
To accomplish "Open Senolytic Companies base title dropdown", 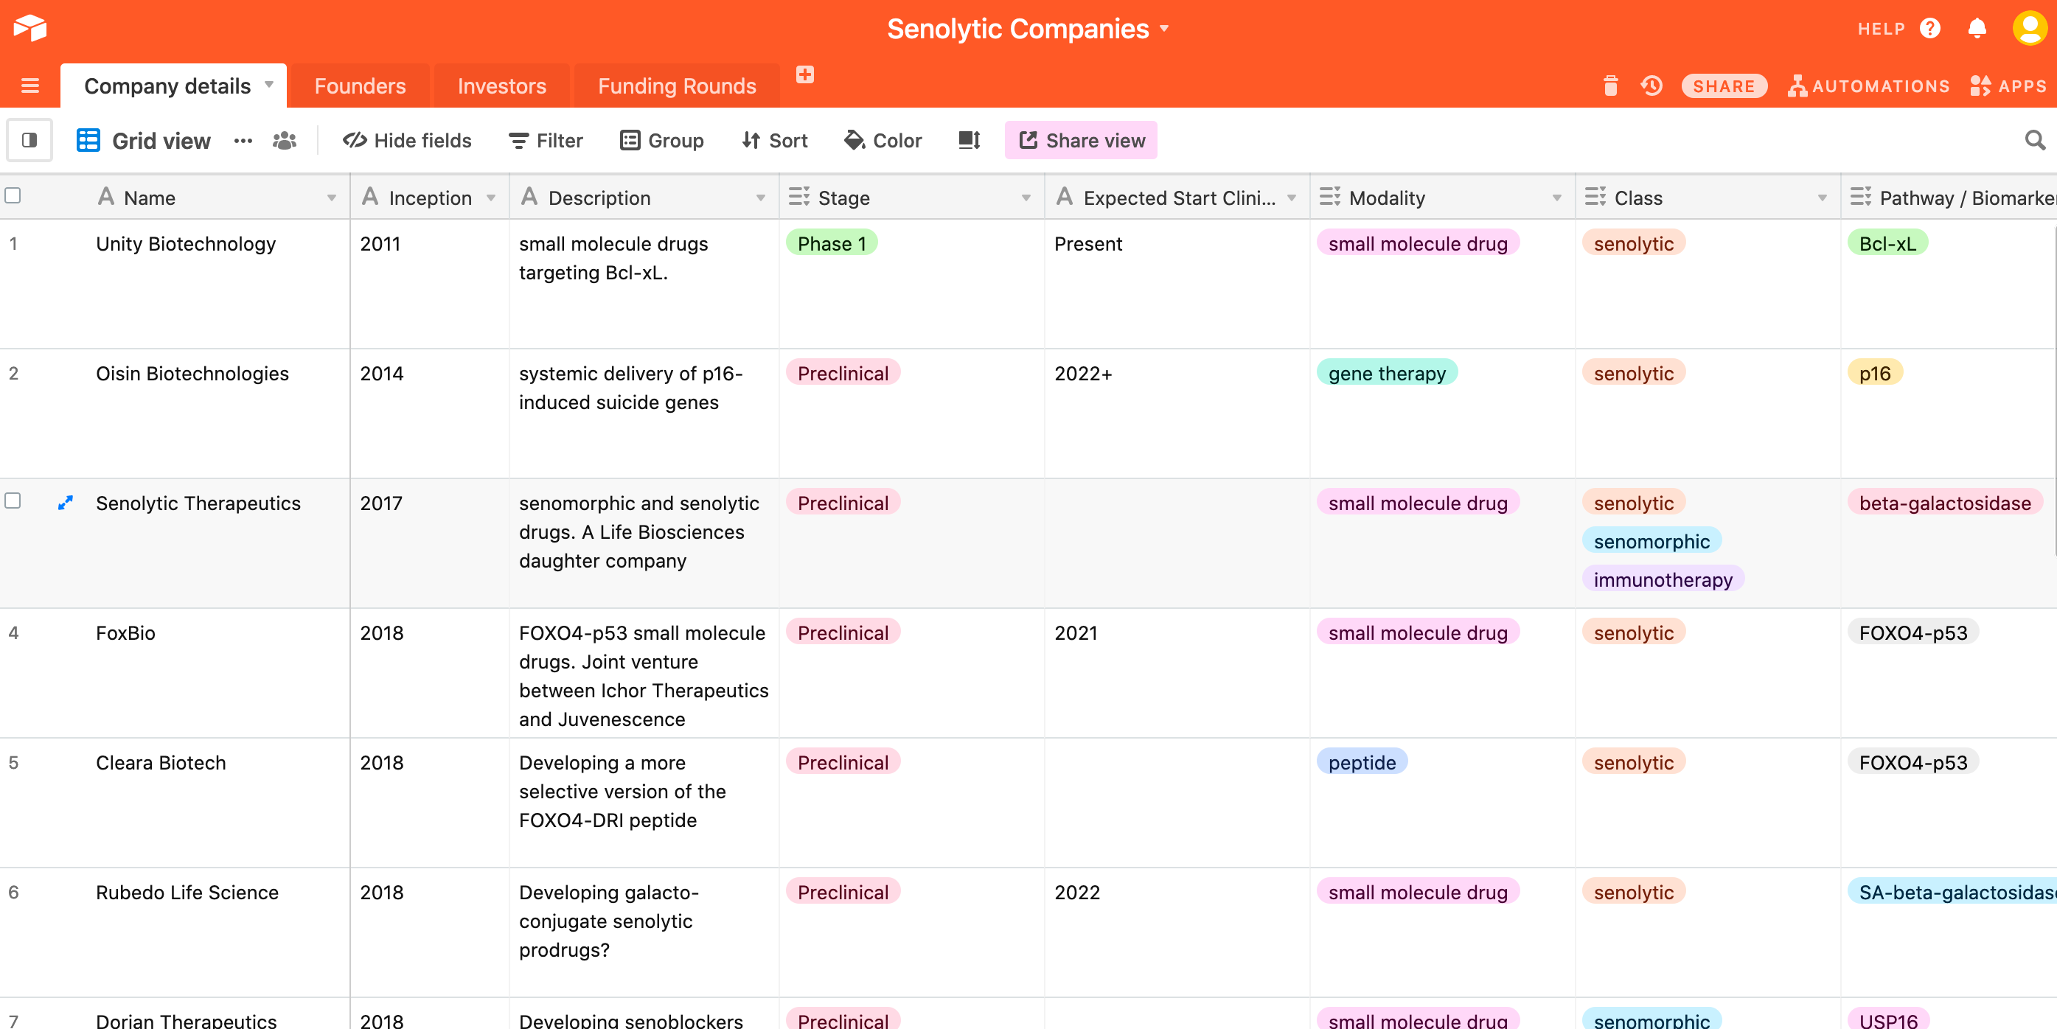I will (1164, 29).
